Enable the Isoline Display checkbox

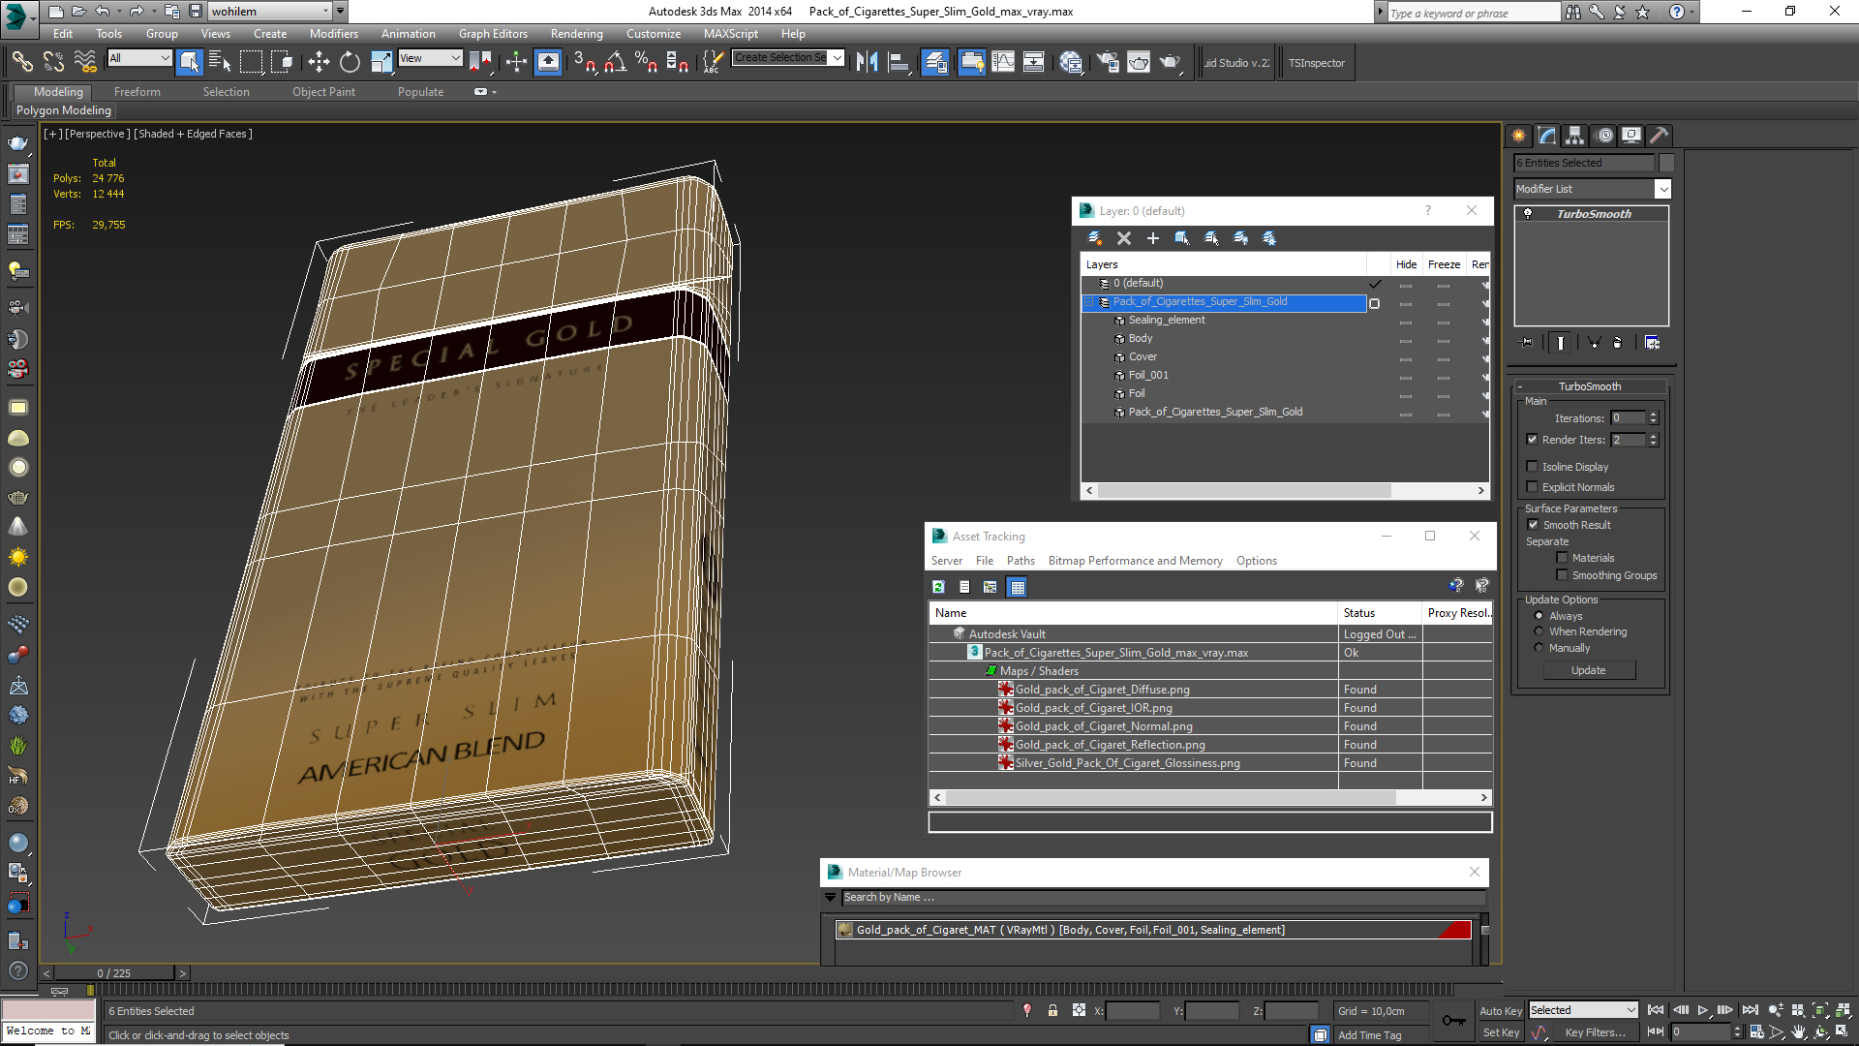pyautogui.click(x=1533, y=467)
